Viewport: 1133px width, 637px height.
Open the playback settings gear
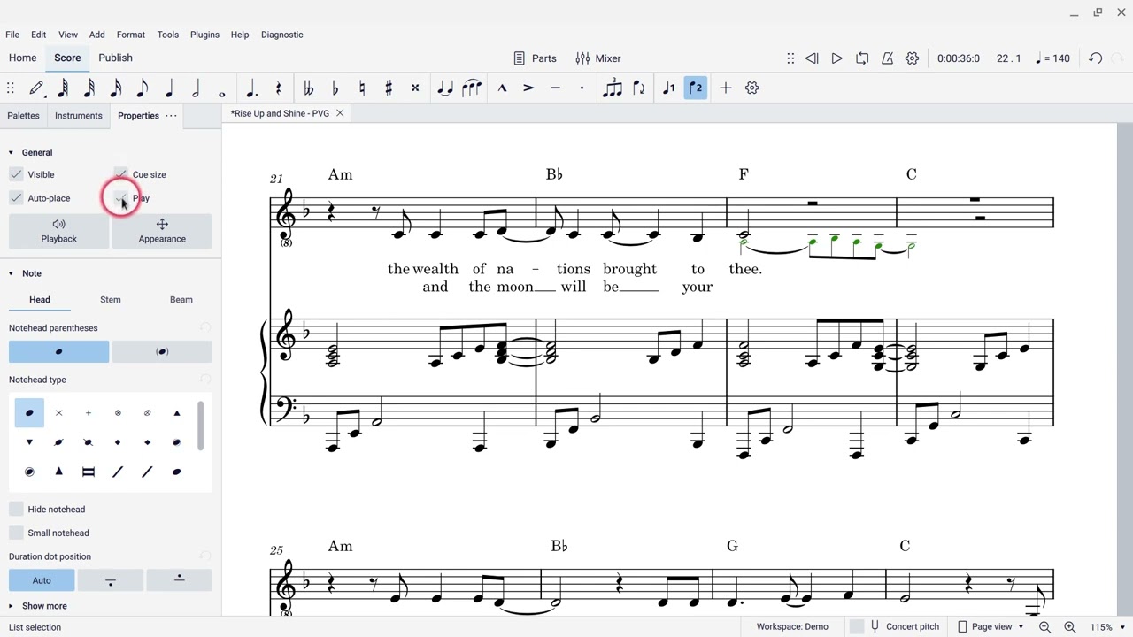(912, 58)
